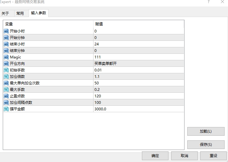The height and width of the screenshot is (162, 228).
Task: Click the integer icon beside 结束小时
Action: [6, 44]
